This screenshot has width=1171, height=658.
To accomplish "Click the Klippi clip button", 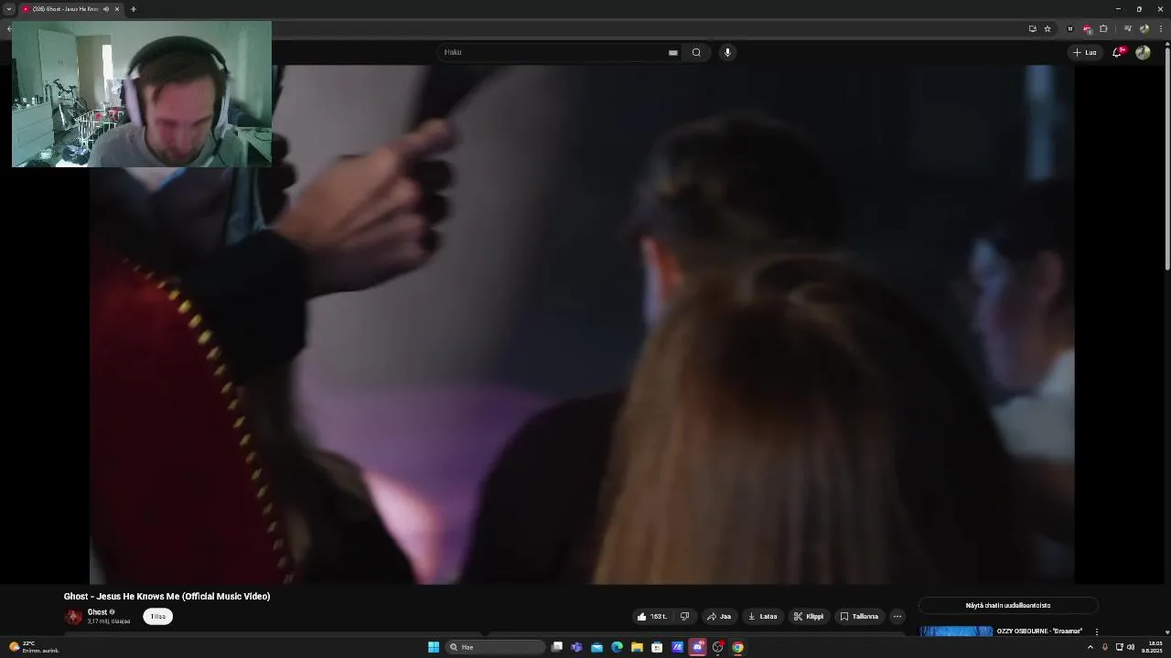I will coord(809,616).
